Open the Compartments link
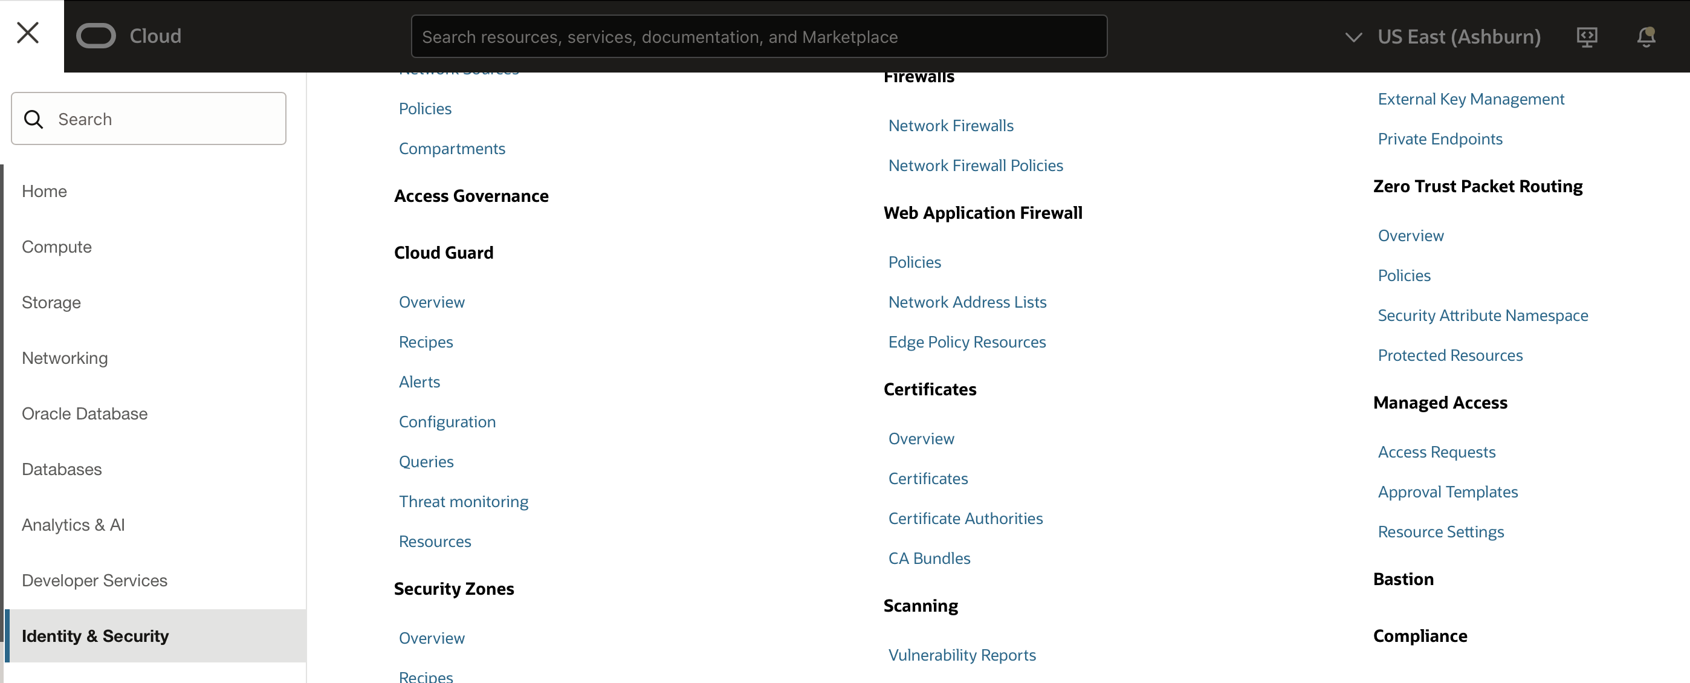The width and height of the screenshot is (1690, 683). point(452,148)
